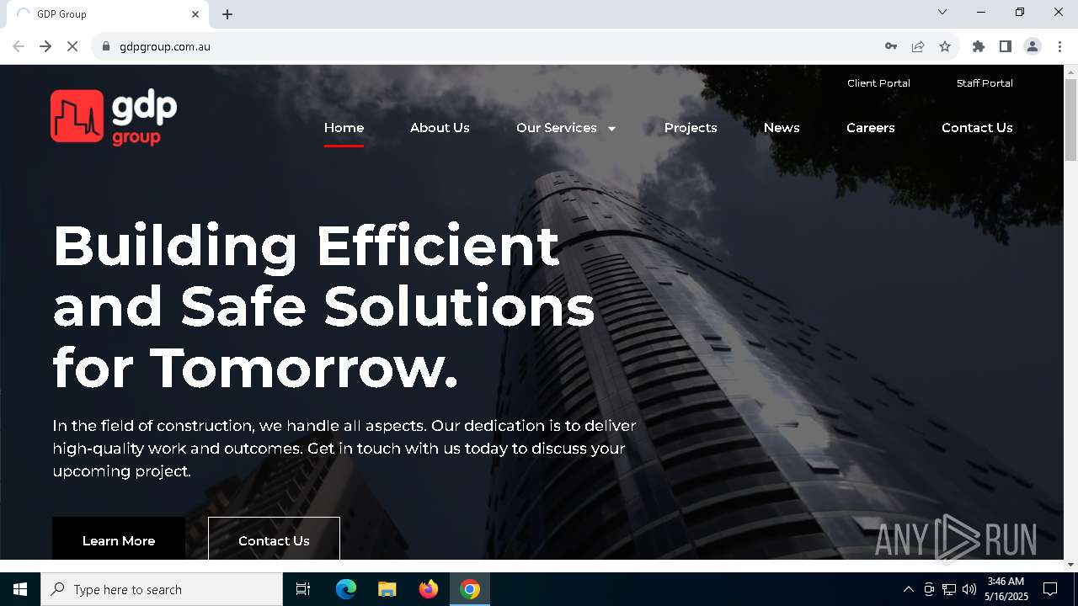Expand Our Services dropdown arrow
Image resolution: width=1078 pixels, height=606 pixels.
(x=611, y=129)
